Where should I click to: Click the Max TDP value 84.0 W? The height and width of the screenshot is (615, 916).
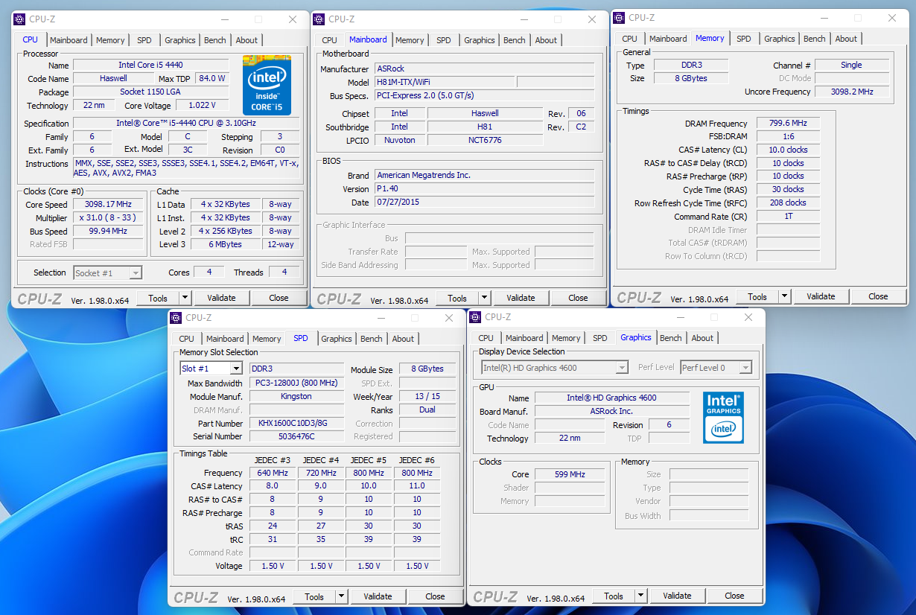211,79
